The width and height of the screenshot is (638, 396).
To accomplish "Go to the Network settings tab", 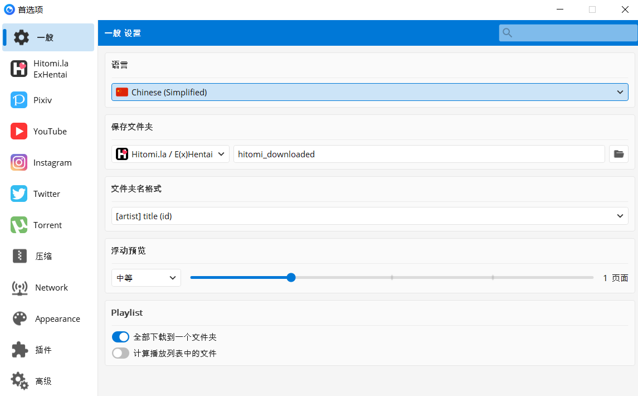I will [x=48, y=288].
